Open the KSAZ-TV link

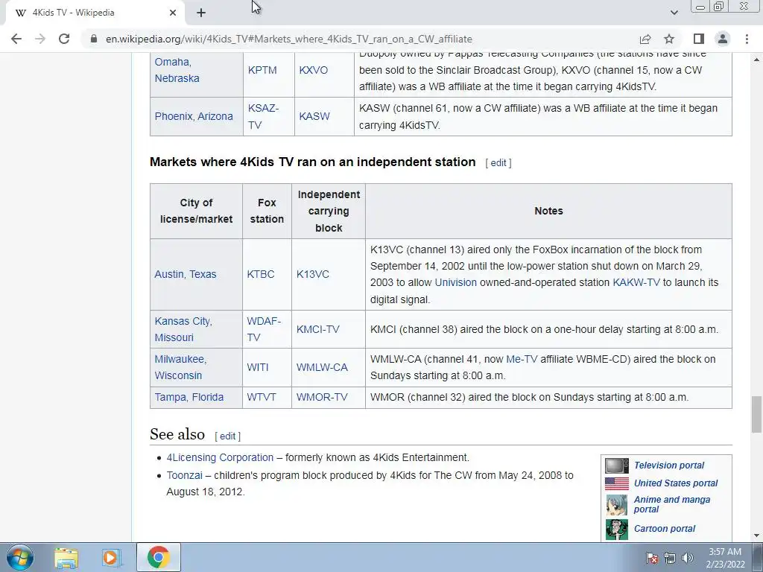pyautogui.click(x=263, y=116)
